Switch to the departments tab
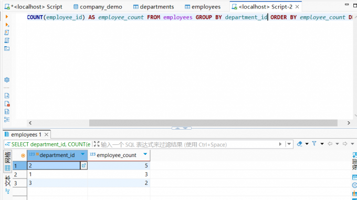Viewport: 357px width, 200px height. tap(154, 7)
